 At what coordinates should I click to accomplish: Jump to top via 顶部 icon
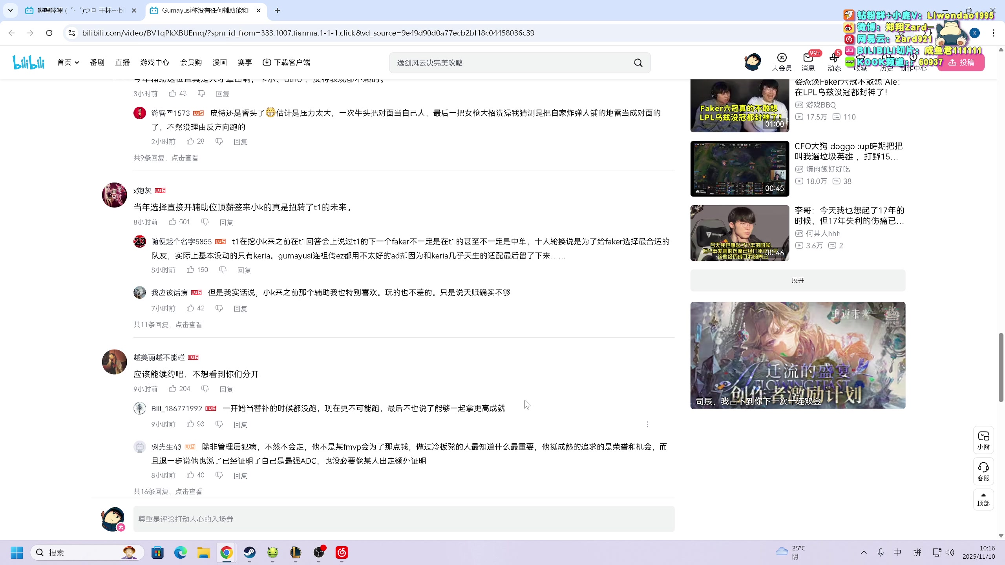(983, 499)
